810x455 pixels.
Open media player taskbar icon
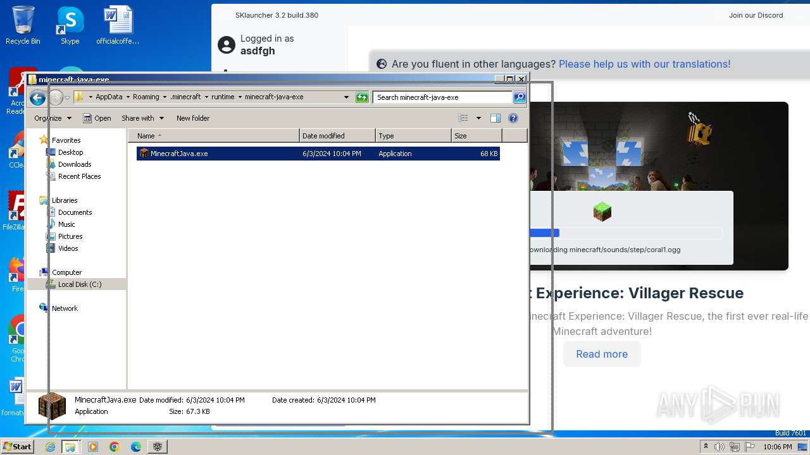[x=93, y=447]
